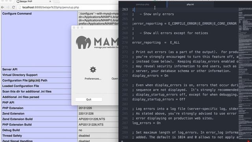The height and width of the screenshot is (142, 252).
Task: Click the Server API row label
Action: click(10, 69)
